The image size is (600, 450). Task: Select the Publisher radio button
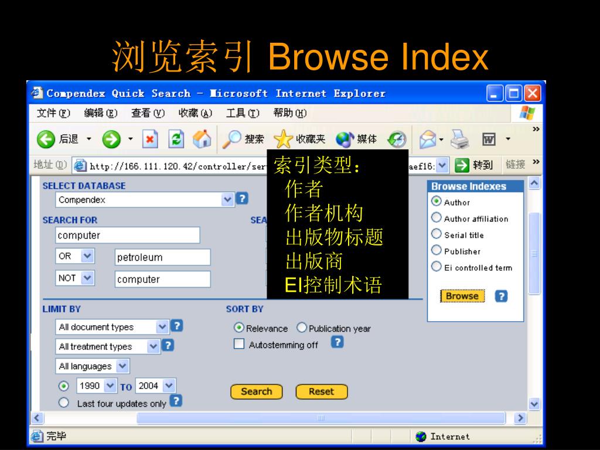pos(436,250)
